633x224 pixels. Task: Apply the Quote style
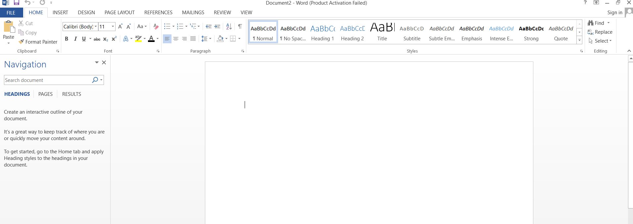[x=561, y=32]
